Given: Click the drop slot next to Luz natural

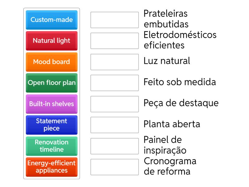Looking at the screenshot, I should (x=115, y=62).
